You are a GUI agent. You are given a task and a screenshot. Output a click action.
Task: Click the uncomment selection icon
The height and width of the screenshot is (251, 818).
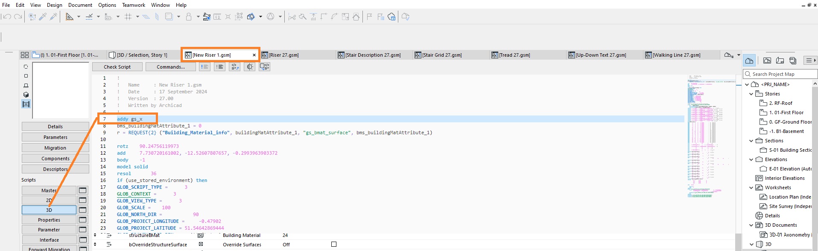pos(220,67)
